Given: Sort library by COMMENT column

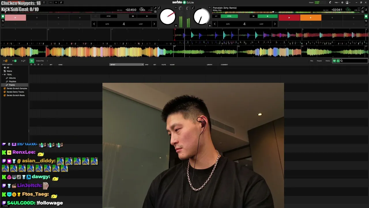Looking at the screenshot, I should [x=224, y=65].
